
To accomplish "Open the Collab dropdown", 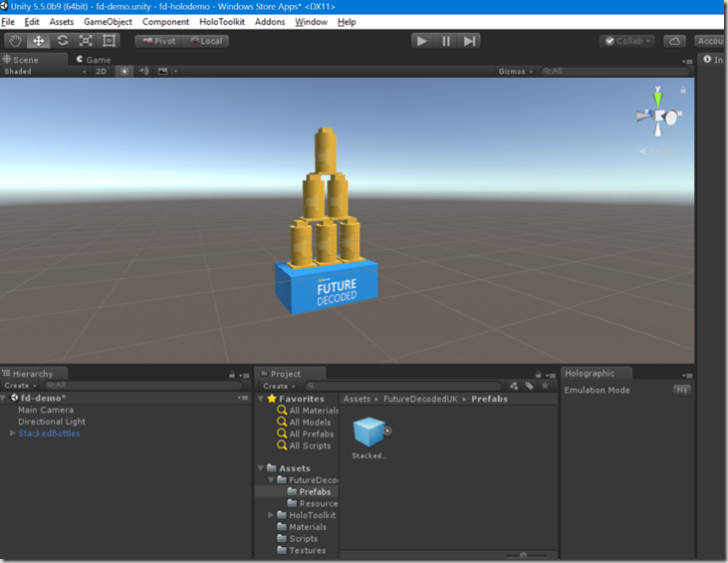I will click(x=627, y=41).
